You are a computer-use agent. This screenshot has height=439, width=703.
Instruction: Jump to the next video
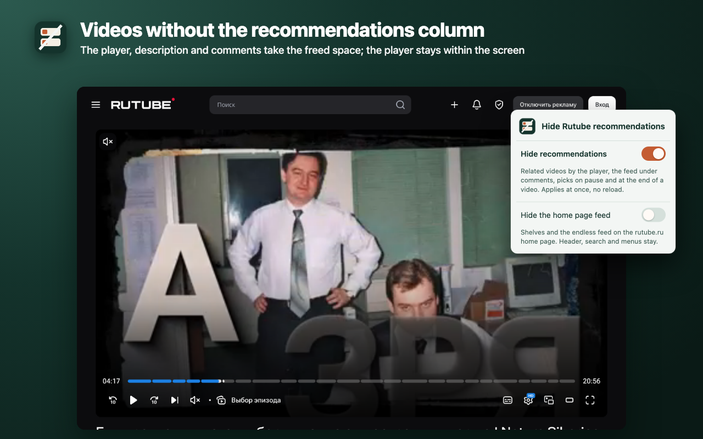coord(175,400)
